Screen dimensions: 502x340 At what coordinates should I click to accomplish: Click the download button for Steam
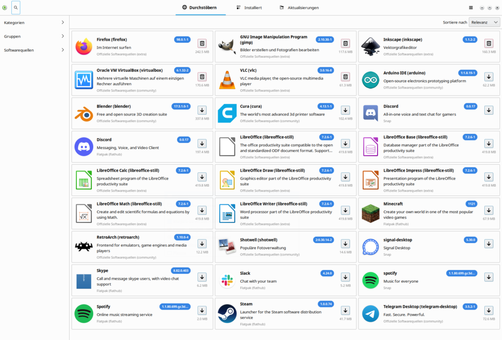click(346, 310)
